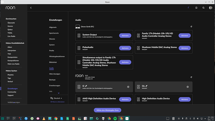Launch Google Chrome from the taskbar
Image resolution: width=215 pixels, height=121 pixels.
pyautogui.click(x=56, y=119)
